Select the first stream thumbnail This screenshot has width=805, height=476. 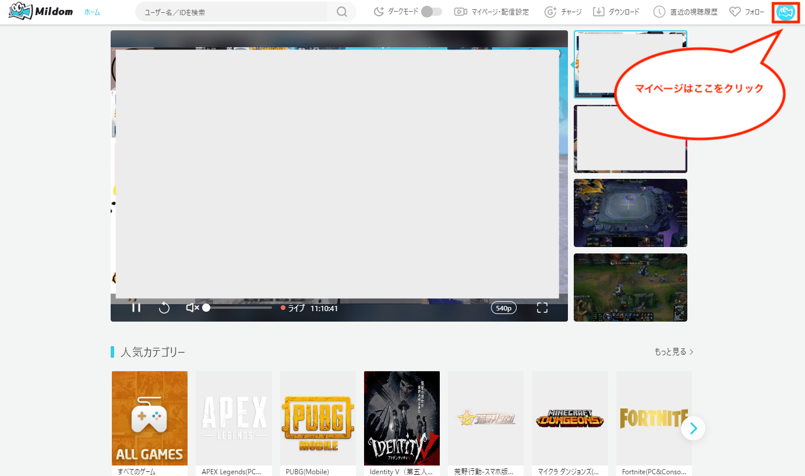(630, 64)
